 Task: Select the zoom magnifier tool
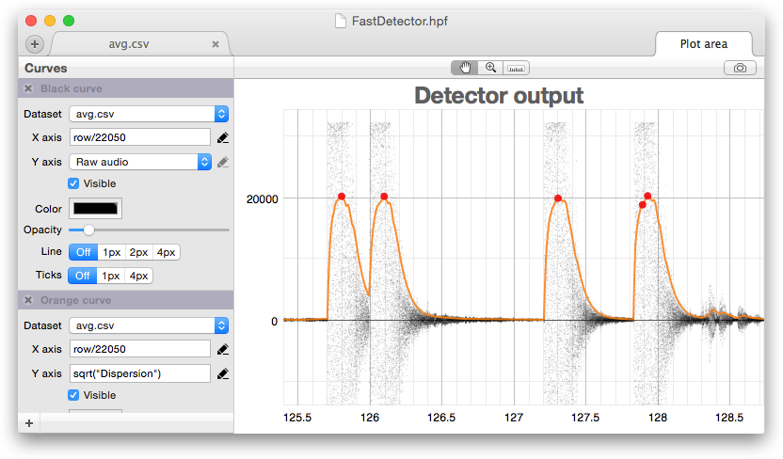point(490,68)
